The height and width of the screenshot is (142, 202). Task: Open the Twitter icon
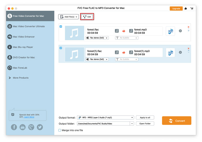pos(40,127)
